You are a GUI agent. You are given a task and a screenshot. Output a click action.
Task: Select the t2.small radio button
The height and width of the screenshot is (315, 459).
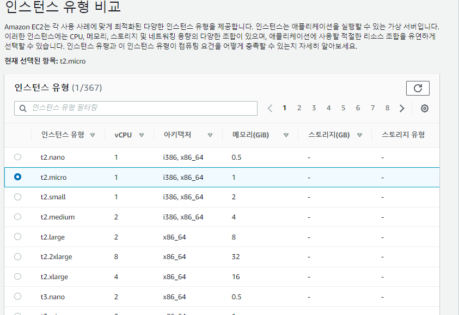pos(17,197)
